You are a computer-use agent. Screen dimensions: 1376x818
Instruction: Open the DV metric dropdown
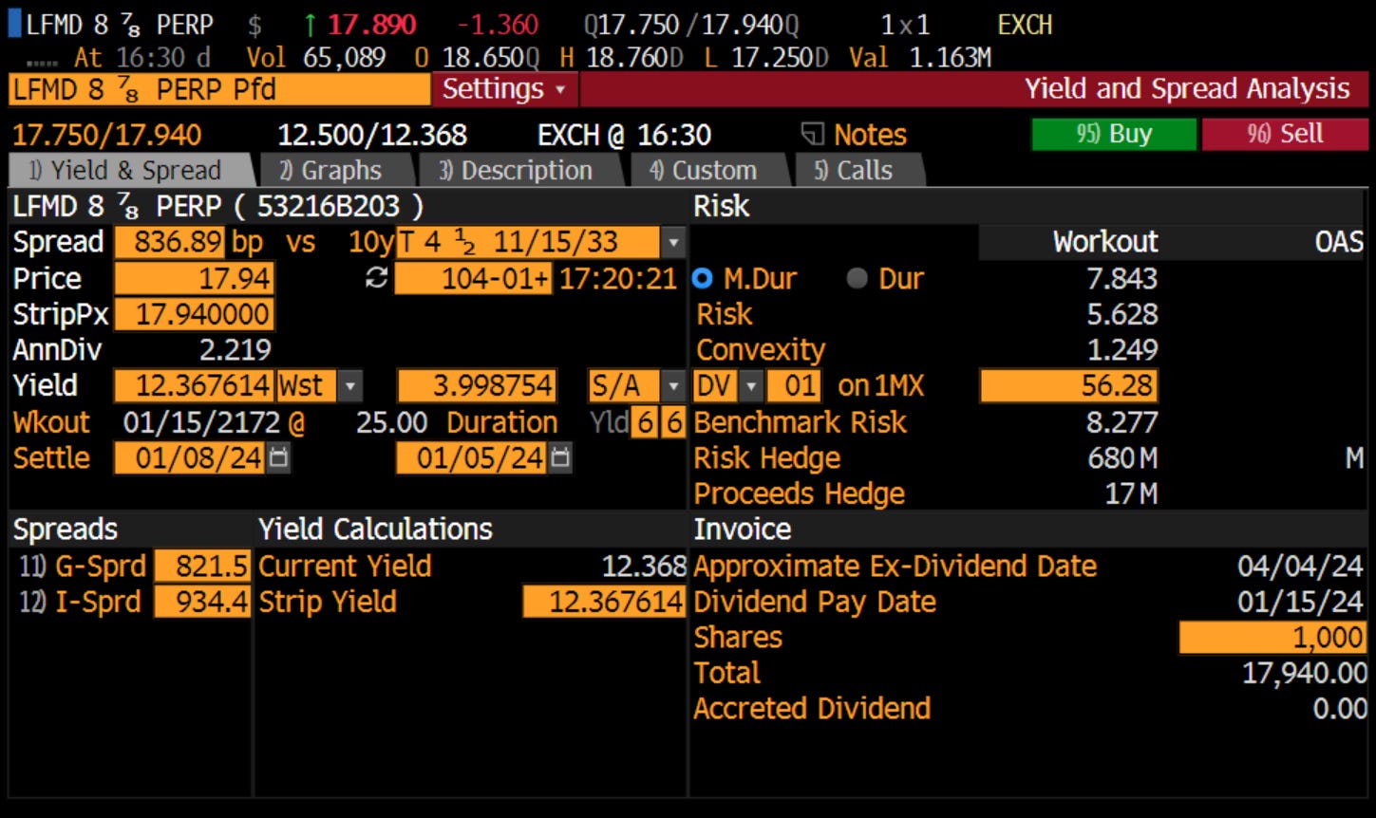click(x=749, y=385)
